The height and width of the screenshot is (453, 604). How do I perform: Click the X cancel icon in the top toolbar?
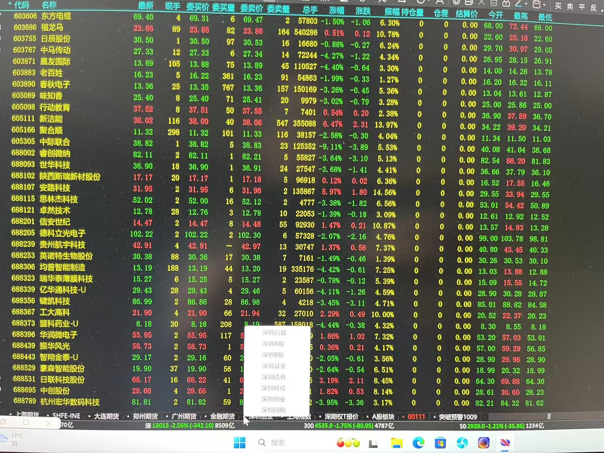pos(481,2)
